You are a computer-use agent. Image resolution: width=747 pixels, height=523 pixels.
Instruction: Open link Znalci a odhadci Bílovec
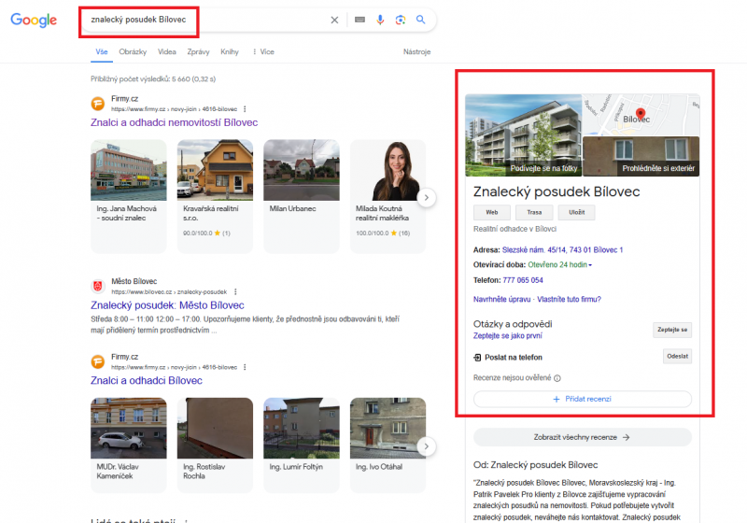147,381
